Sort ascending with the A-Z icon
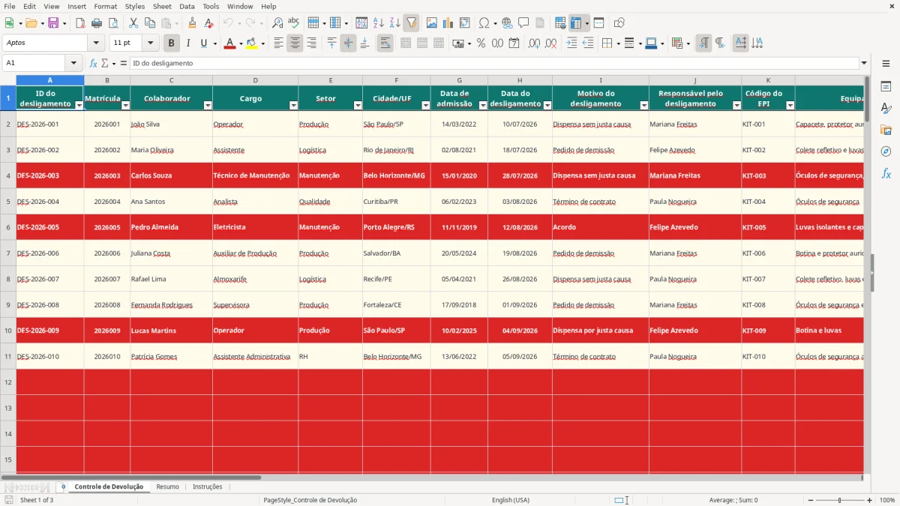Screen dimensions: 900x506 tap(378, 23)
